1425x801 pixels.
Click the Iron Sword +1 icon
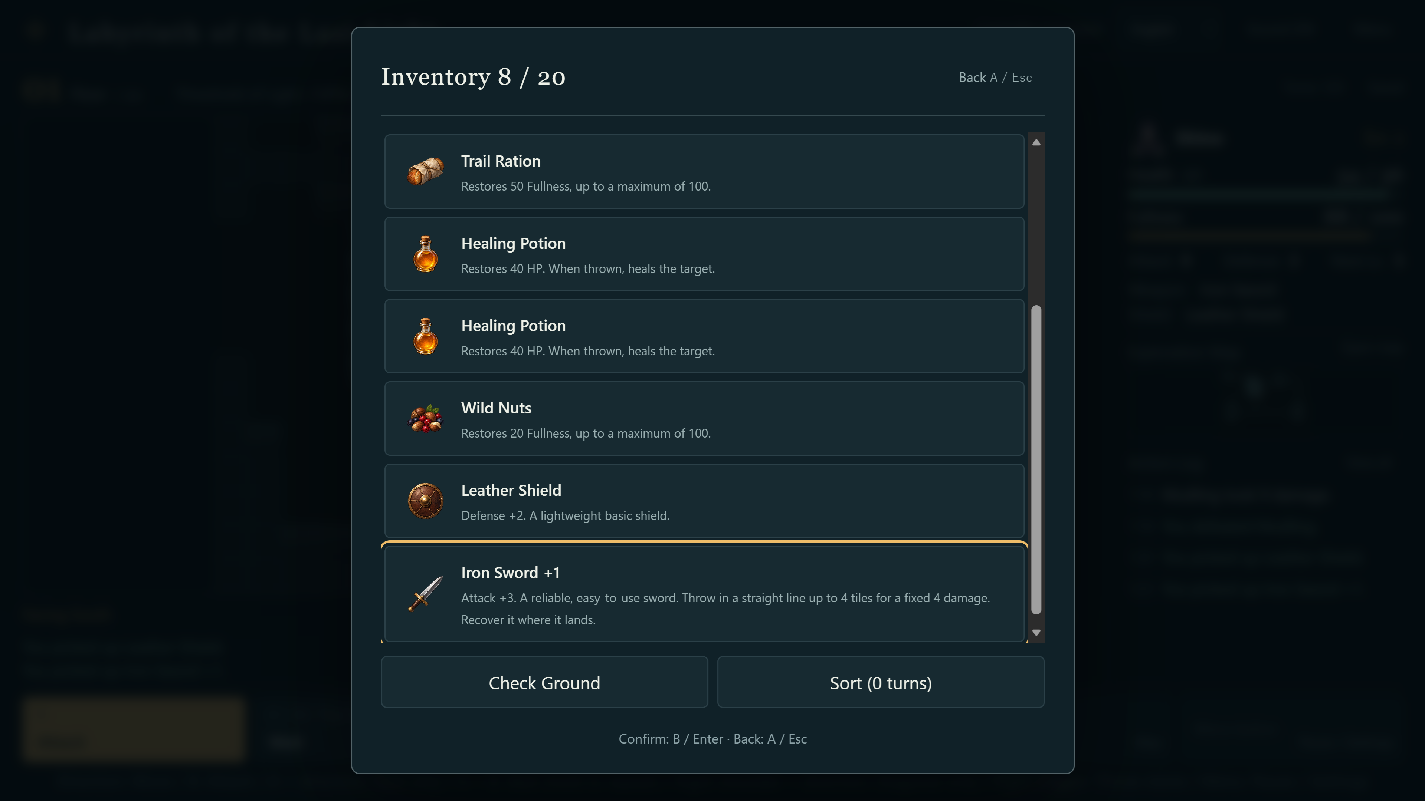coord(425,594)
